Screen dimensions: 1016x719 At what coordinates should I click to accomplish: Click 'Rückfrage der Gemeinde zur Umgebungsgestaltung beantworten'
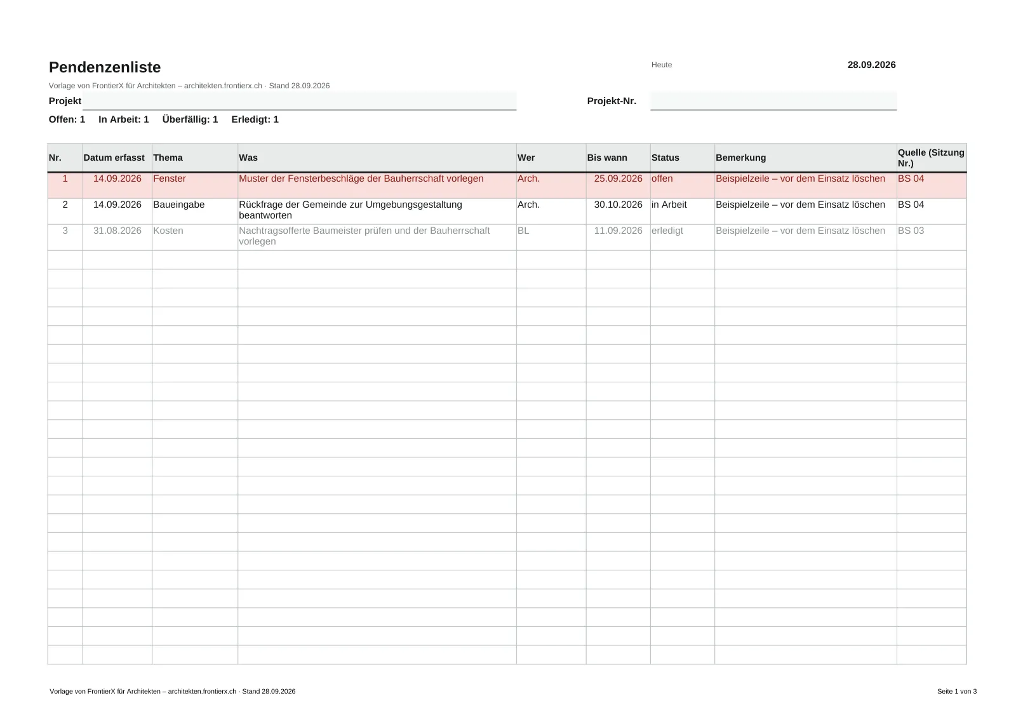pos(377,212)
